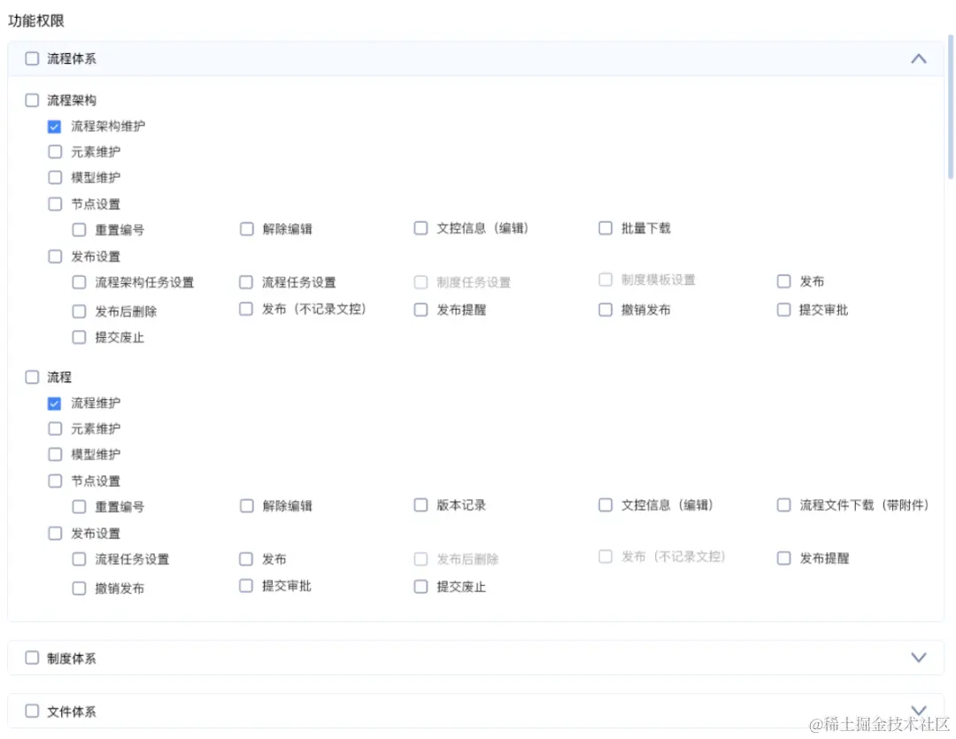The height and width of the screenshot is (739, 956).
Task: Tick 提交审批 in the 流程架构 group
Action: coord(783,310)
